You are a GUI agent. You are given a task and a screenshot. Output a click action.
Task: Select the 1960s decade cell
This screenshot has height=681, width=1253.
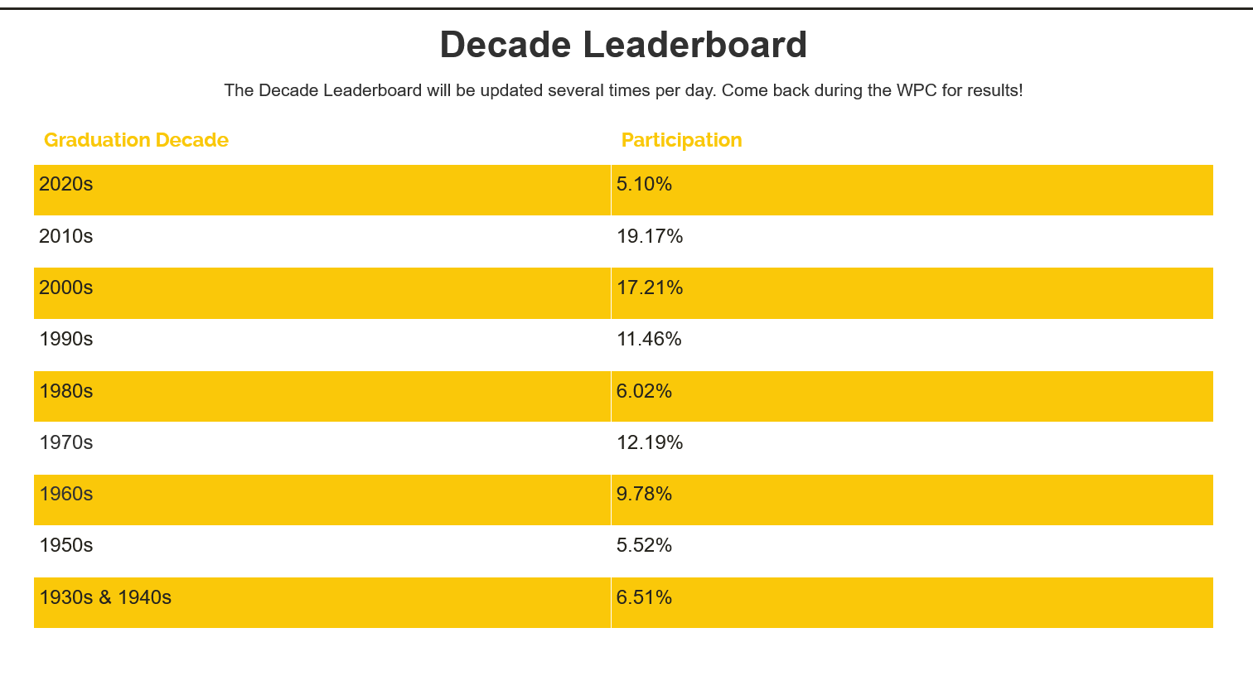click(x=66, y=494)
